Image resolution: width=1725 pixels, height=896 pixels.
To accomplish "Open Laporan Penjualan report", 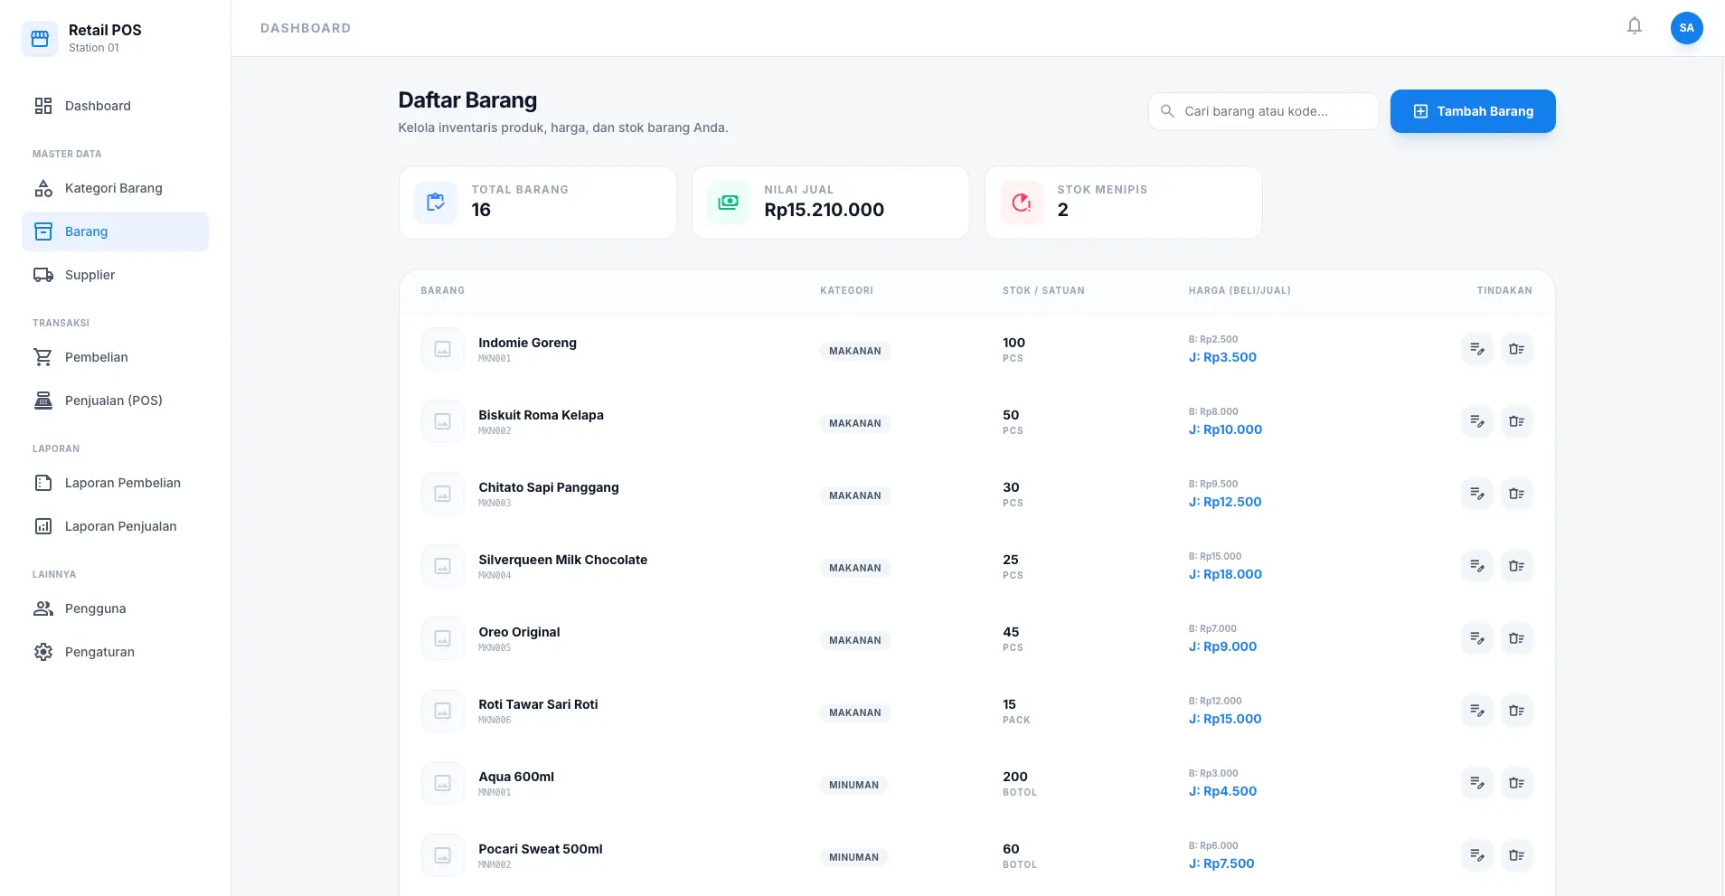I will (120, 526).
